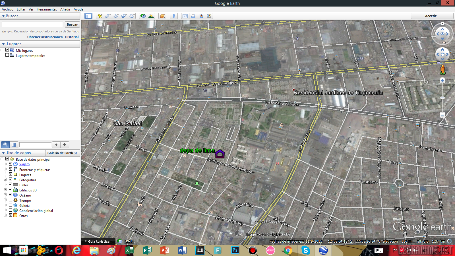Click zoom in plus button on map
Viewport: 455px width, 256px height.
(442, 81)
